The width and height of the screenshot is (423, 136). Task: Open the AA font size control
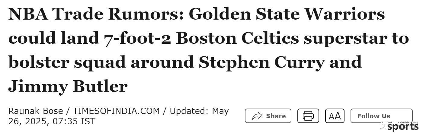[x=335, y=116]
